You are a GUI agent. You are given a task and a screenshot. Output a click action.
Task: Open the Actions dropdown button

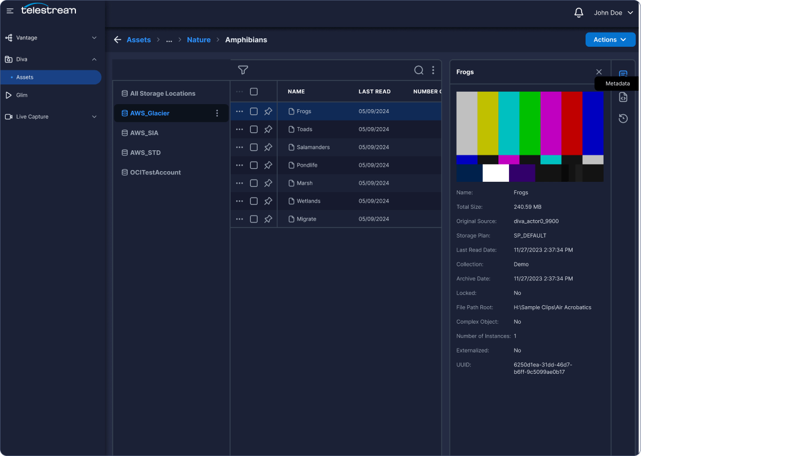[x=610, y=40]
